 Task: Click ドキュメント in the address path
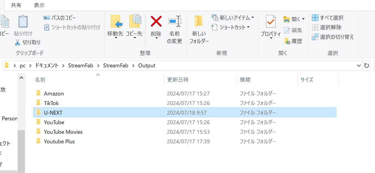pos(47,66)
